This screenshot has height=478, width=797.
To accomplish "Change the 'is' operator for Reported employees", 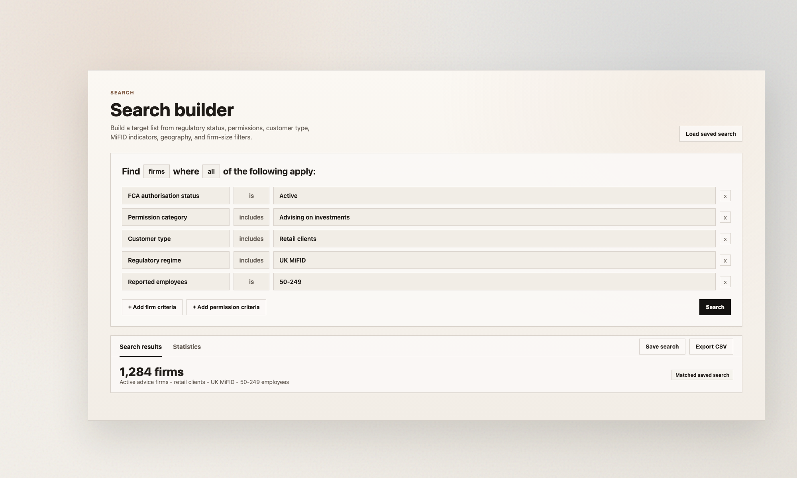I will (251, 282).
